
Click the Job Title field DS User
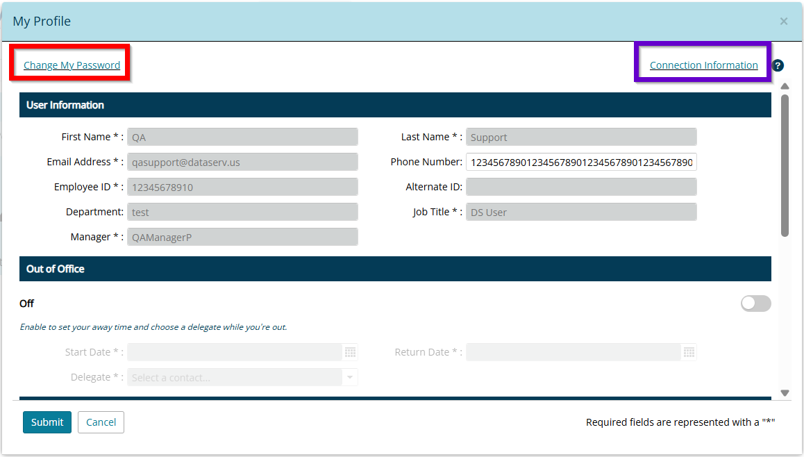[x=581, y=212]
